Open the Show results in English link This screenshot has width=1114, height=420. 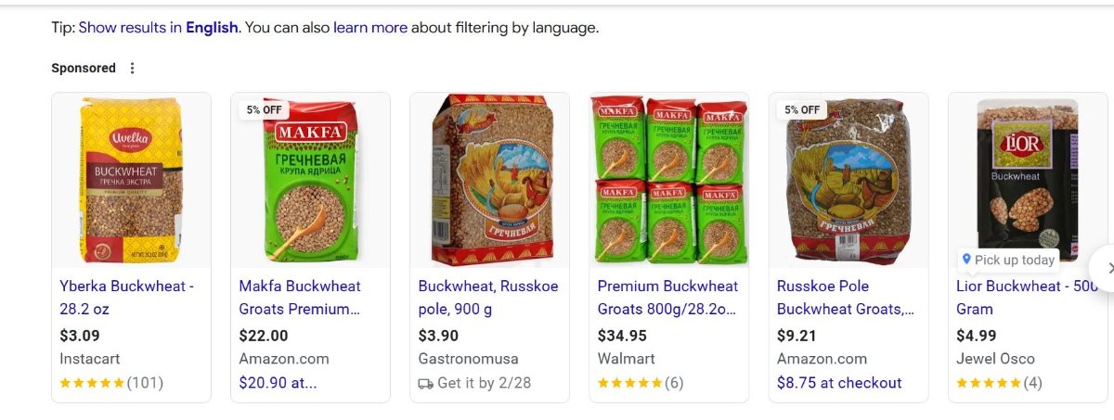[158, 28]
